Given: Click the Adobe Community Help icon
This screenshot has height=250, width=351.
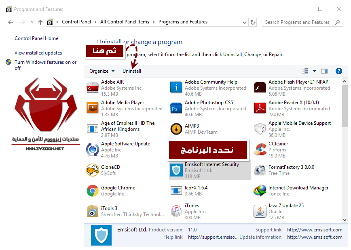Looking at the screenshot, I should click(176, 87).
